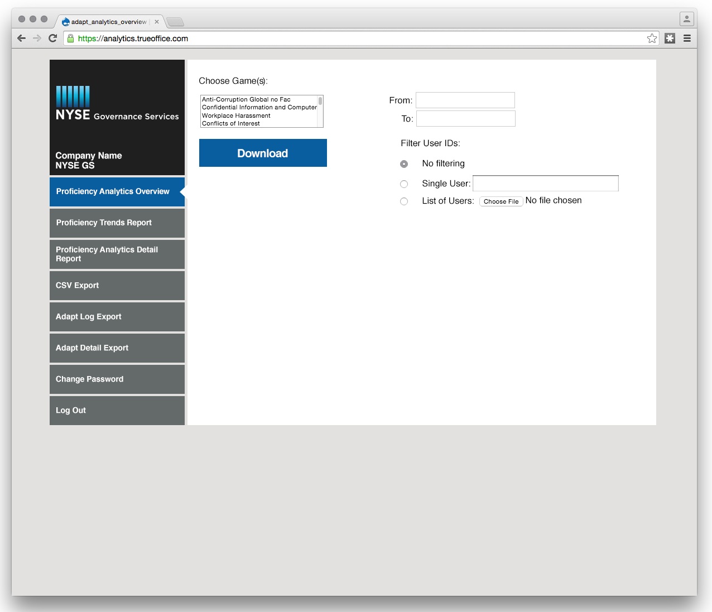The width and height of the screenshot is (712, 612).
Task: Select the No filtering radio button
Action: [404, 164]
